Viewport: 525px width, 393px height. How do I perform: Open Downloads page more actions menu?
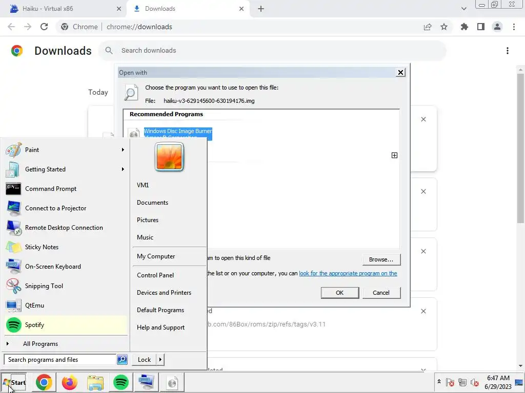click(508, 51)
